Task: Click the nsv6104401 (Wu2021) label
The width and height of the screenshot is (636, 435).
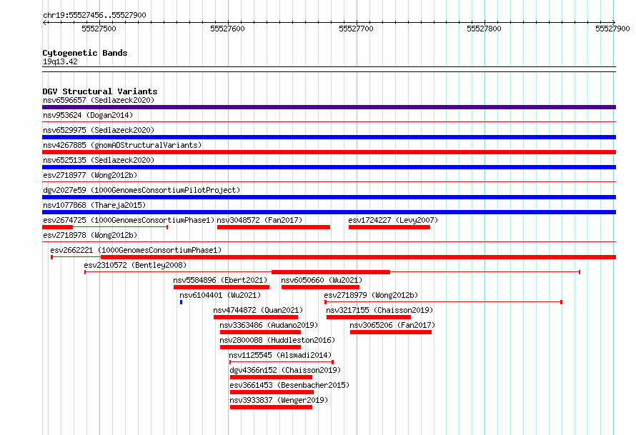Action: 220,295
